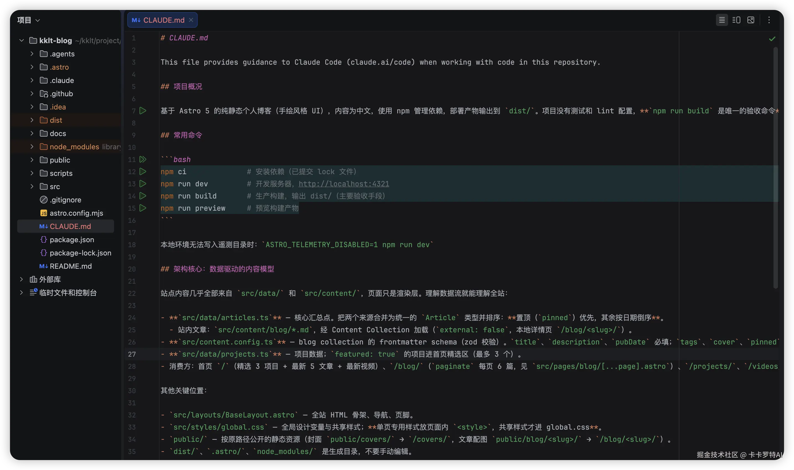794x470 pixels.
Task: Run the npm run preview command
Action: [x=143, y=208]
